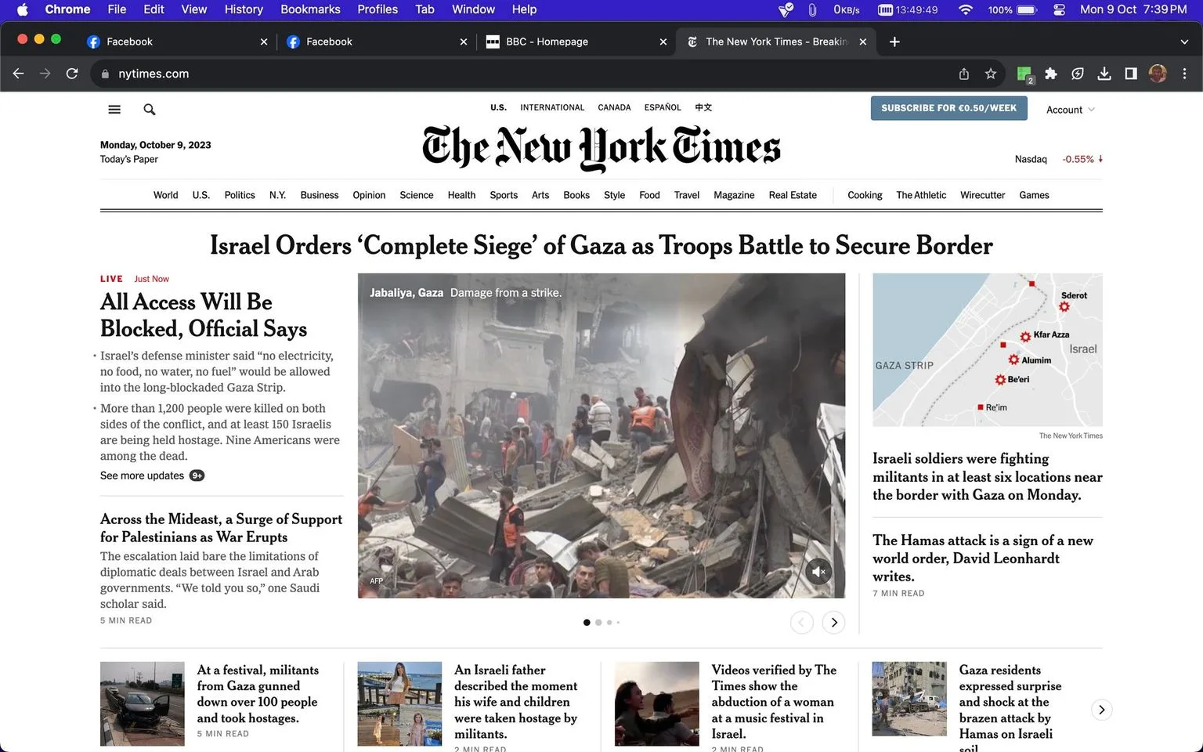Open Chrome three-dot menu
The height and width of the screenshot is (752, 1203).
coord(1184,74)
